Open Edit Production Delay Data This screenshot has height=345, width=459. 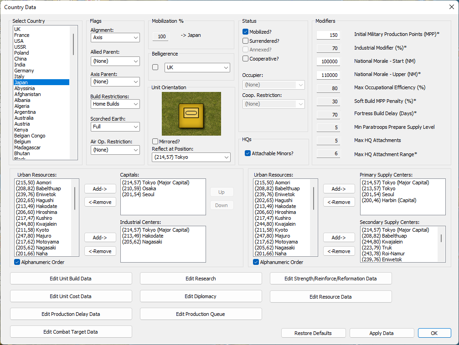[x=71, y=314]
